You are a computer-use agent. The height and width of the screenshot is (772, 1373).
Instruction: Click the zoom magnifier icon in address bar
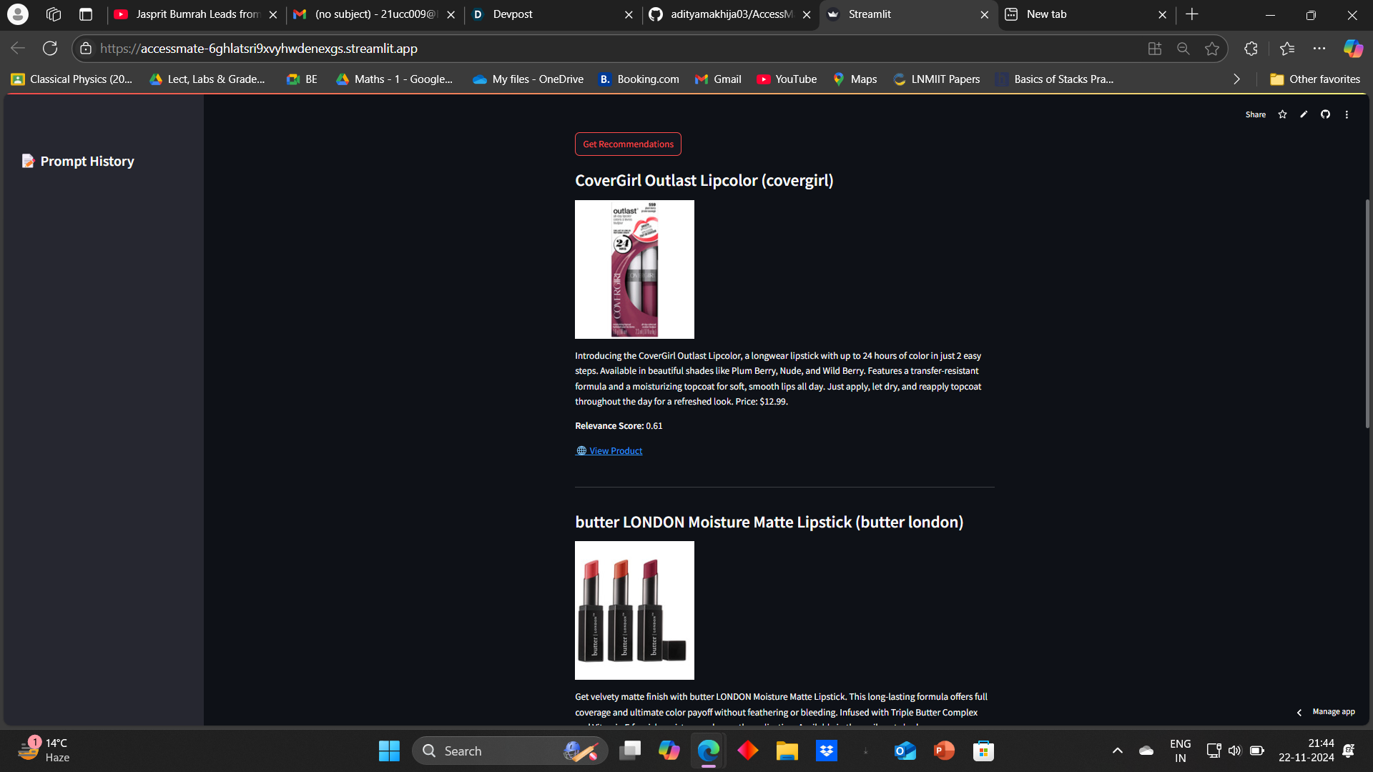[x=1183, y=49]
